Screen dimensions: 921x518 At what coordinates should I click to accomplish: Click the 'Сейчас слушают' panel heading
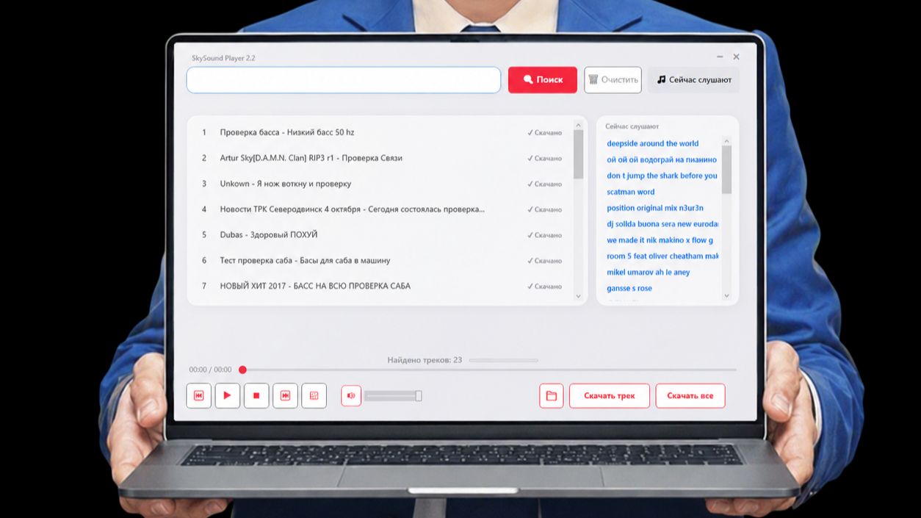pyautogui.click(x=632, y=126)
